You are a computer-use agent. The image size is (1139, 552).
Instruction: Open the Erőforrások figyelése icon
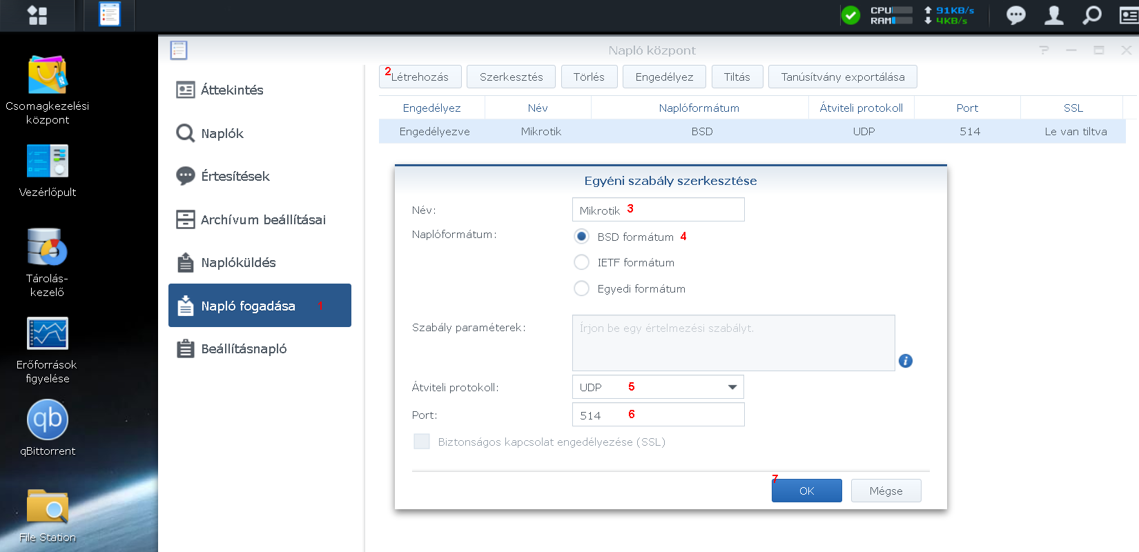[47, 334]
